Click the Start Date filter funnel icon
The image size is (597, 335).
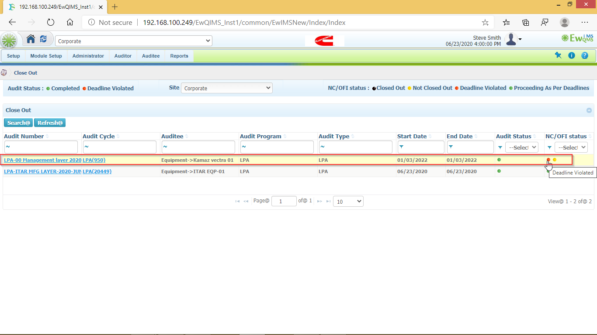401,147
